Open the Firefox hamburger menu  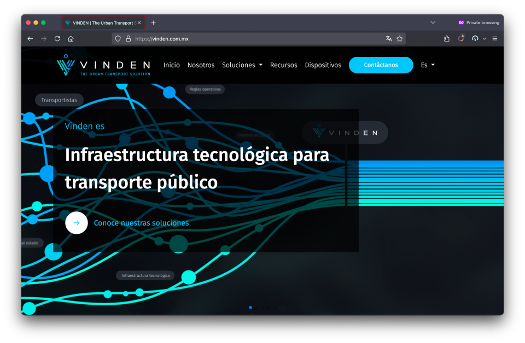495,39
